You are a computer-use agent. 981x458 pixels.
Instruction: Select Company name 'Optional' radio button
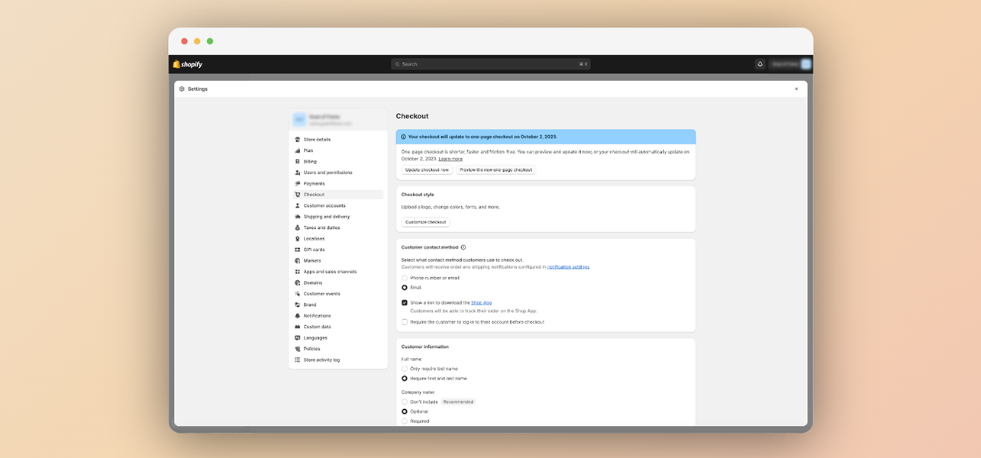coord(405,411)
